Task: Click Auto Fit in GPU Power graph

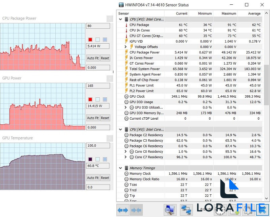Action: (x=93, y=118)
